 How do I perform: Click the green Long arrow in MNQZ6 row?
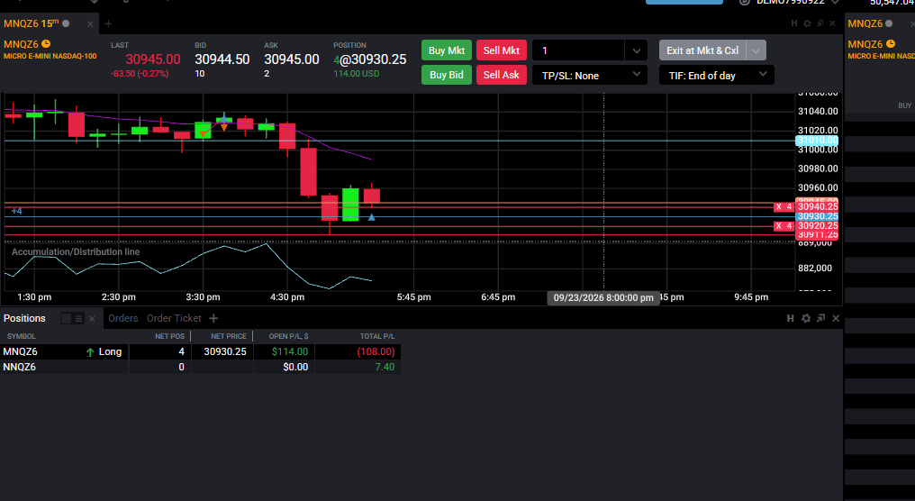tap(90, 352)
